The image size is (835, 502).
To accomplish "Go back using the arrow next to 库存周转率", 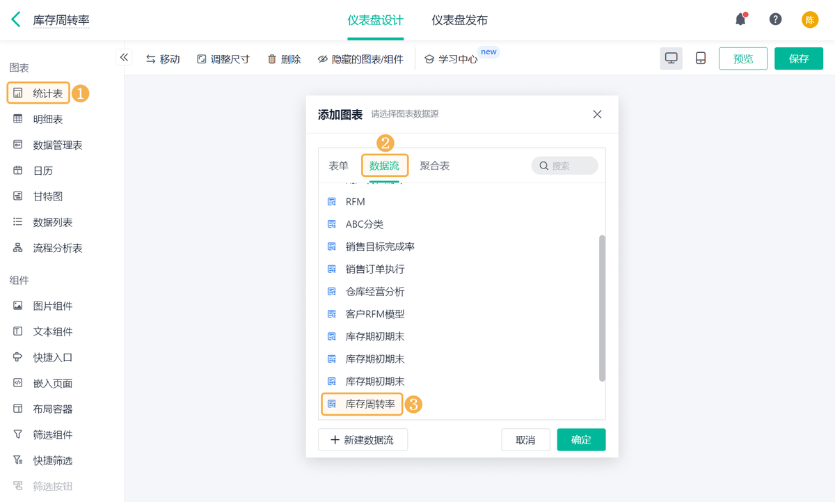I will pyautogui.click(x=15, y=20).
